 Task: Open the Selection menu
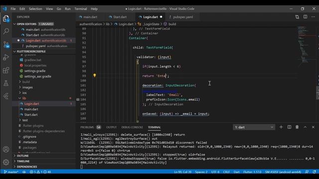(35, 9)
